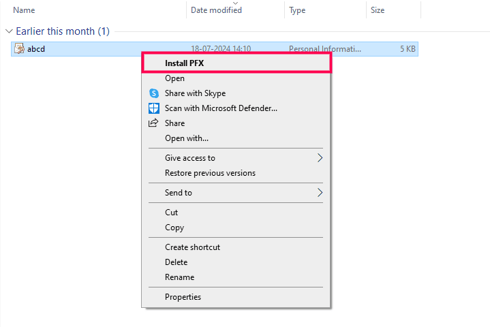Expand the Send to submenu arrow
This screenshot has width=490, height=327.
(320, 193)
